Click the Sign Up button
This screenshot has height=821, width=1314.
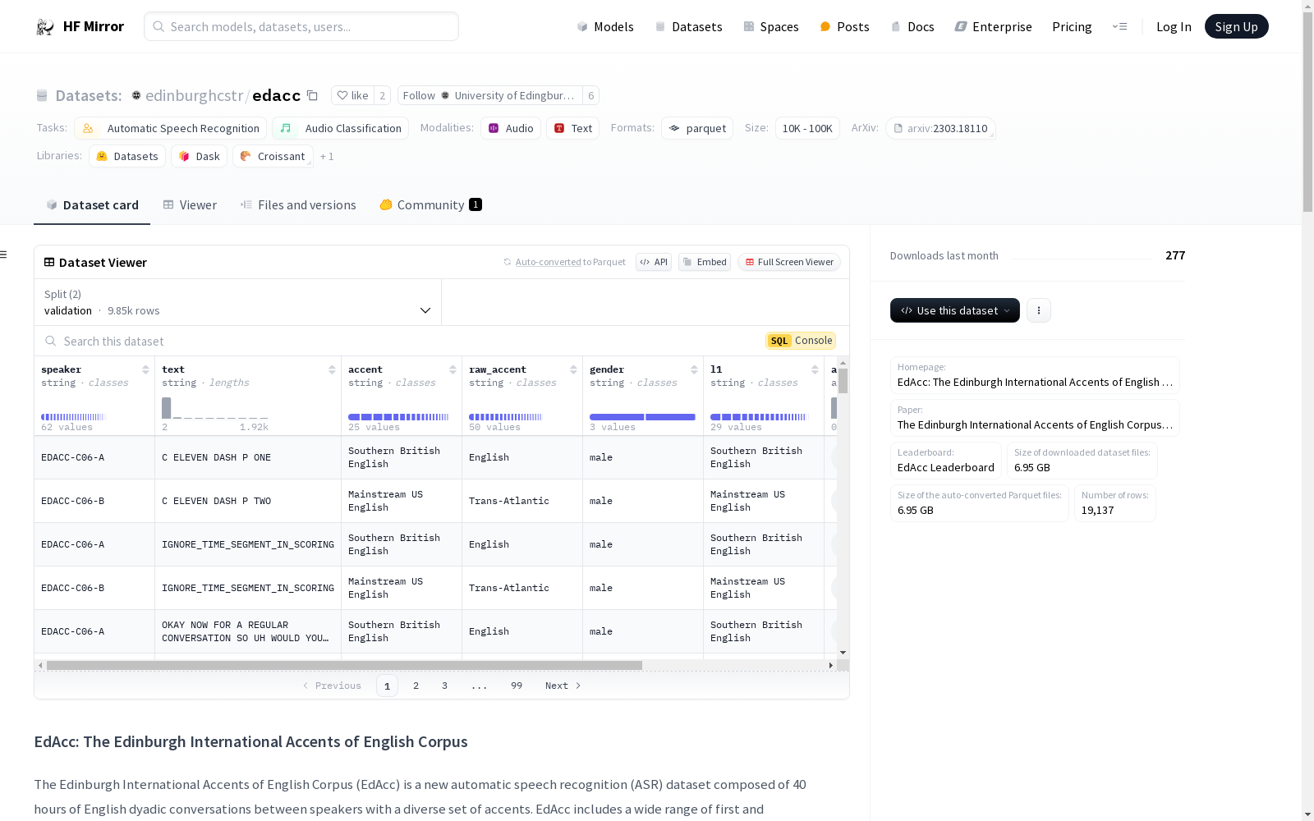pos(1236,26)
